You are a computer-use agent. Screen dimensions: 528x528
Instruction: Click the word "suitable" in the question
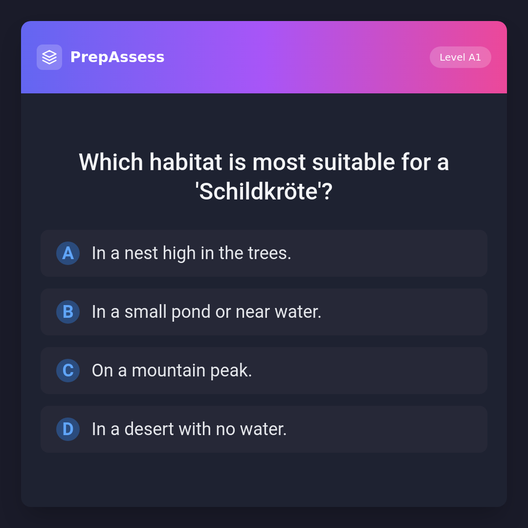point(353,162)
